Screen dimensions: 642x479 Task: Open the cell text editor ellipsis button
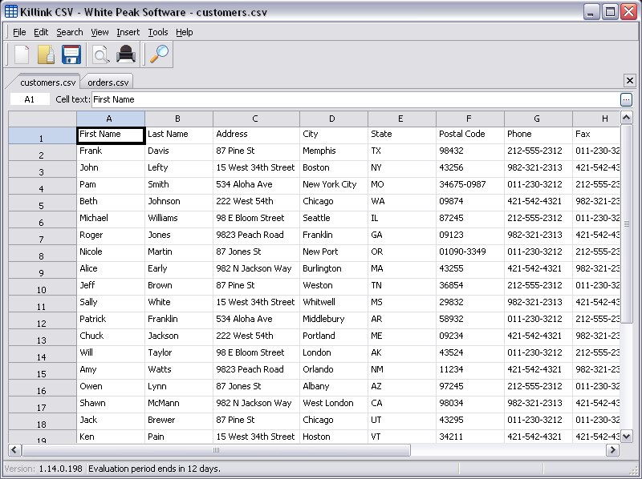pyautogui.click(x=626, y=99)
